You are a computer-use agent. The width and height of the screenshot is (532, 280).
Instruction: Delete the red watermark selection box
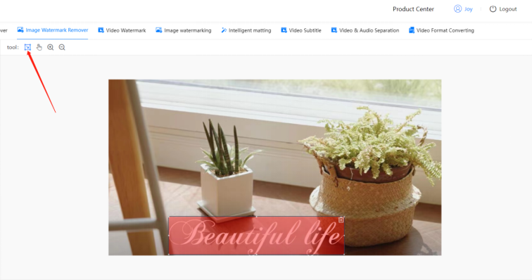341,220
